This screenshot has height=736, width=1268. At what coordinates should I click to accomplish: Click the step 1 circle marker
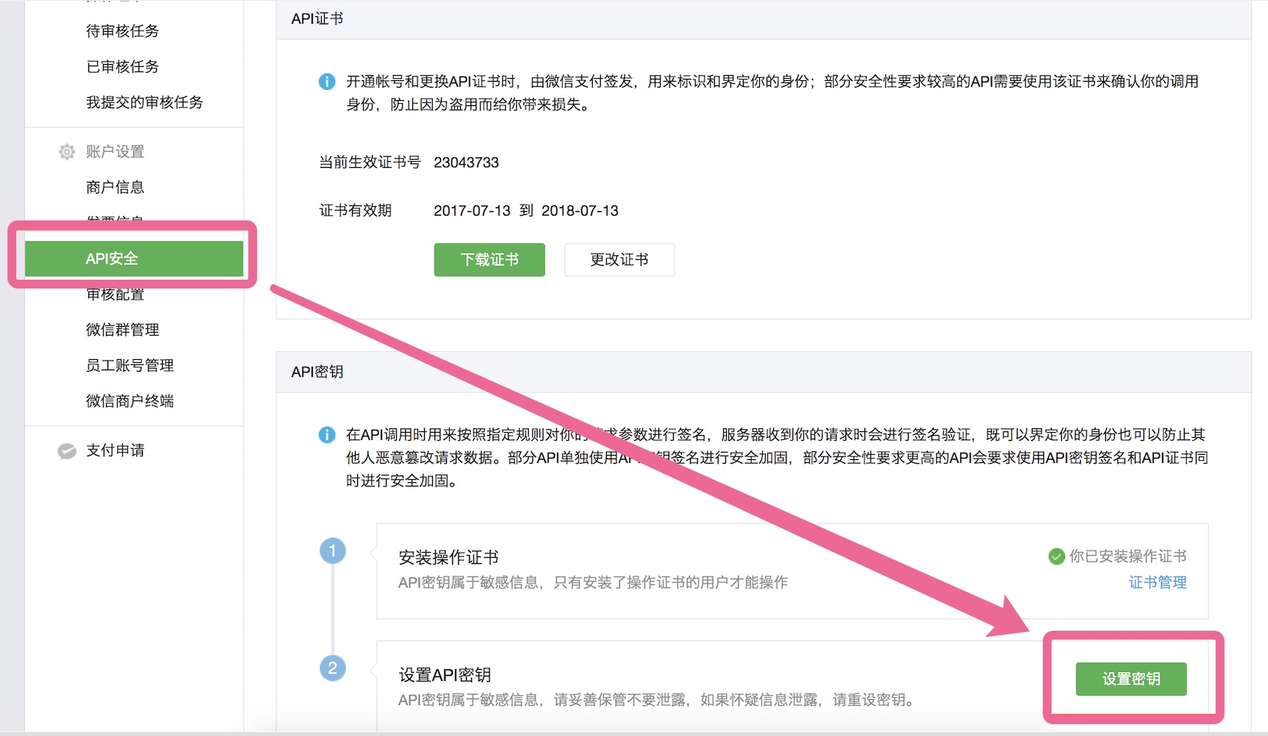coord(332,551)
